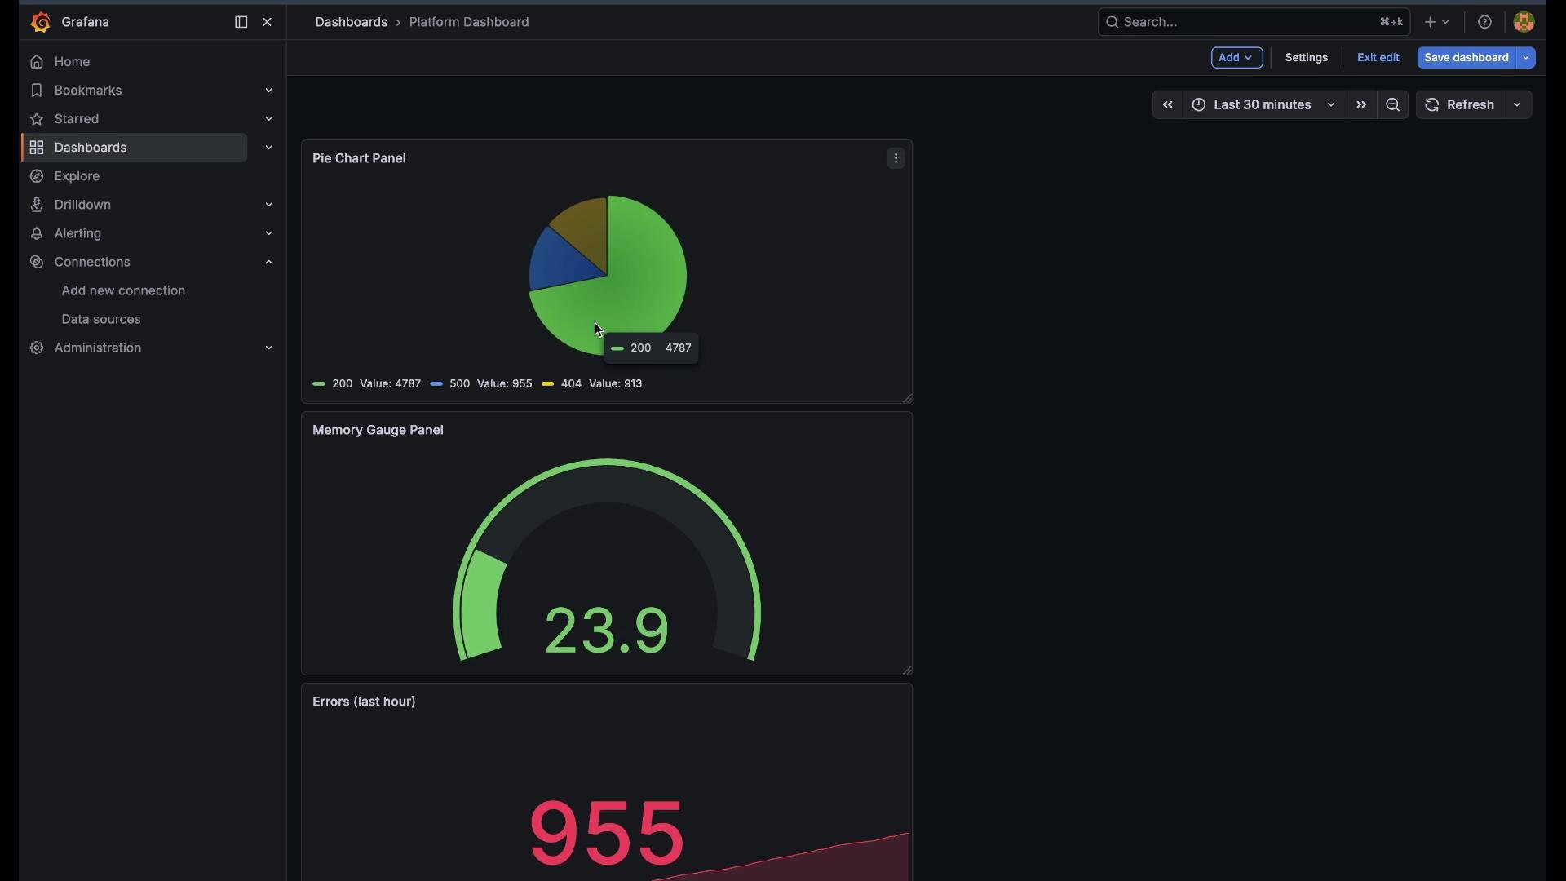Open Explore in the sidebar
The height and width of the screenshot is (881, 1566).
click(77, 176)
